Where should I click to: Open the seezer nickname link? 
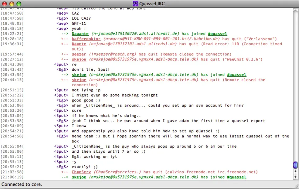79,54
